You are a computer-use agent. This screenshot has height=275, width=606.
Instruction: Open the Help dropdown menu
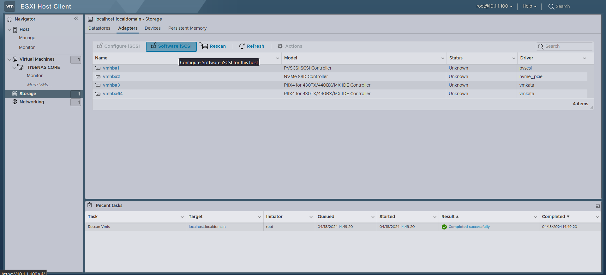point(529,6)
